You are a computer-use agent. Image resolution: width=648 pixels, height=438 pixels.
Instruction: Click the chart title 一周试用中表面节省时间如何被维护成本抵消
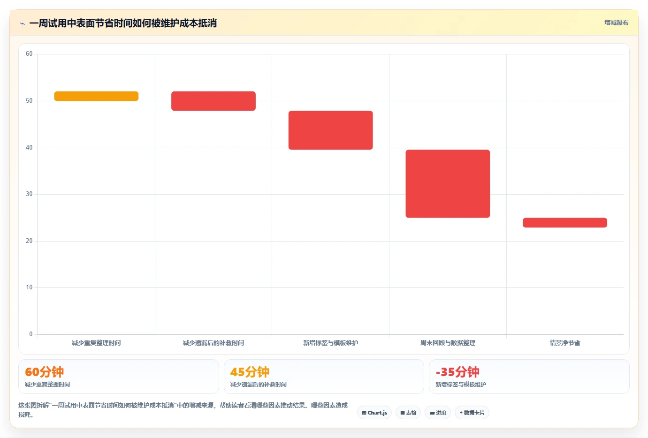click(x=123, y=23)
